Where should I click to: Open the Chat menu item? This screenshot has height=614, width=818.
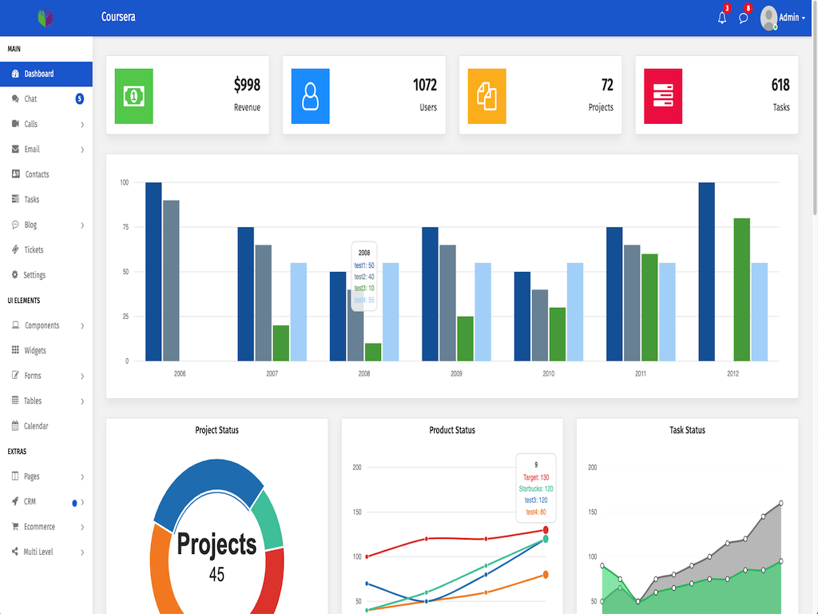46,98
